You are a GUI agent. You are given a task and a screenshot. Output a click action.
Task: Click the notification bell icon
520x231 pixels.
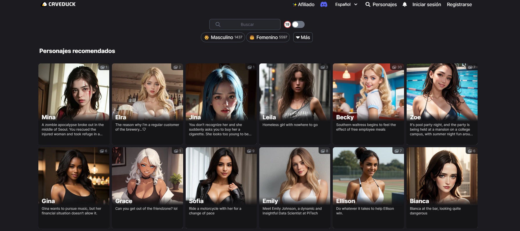click(x=404, y=4)
